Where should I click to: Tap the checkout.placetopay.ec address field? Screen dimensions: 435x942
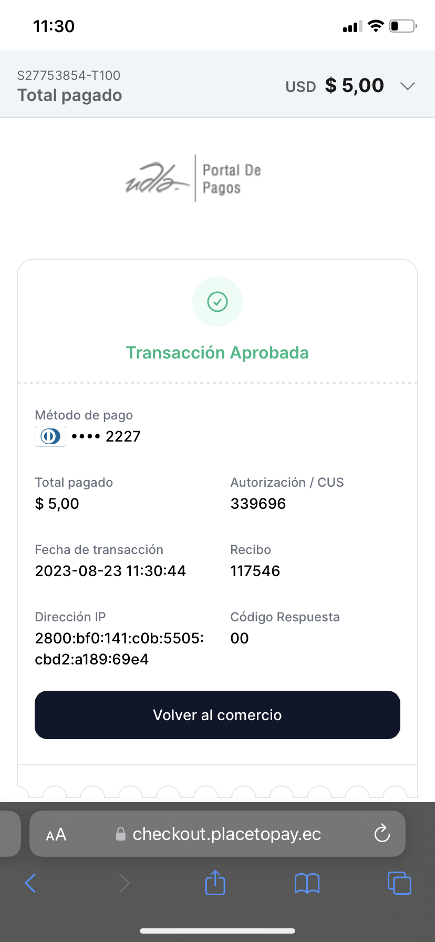(226, 834)
